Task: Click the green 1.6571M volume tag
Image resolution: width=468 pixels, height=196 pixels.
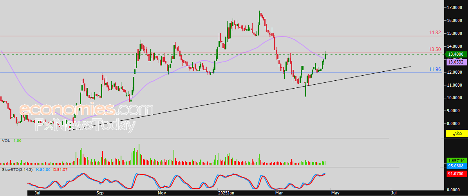Action: [456, 160]
